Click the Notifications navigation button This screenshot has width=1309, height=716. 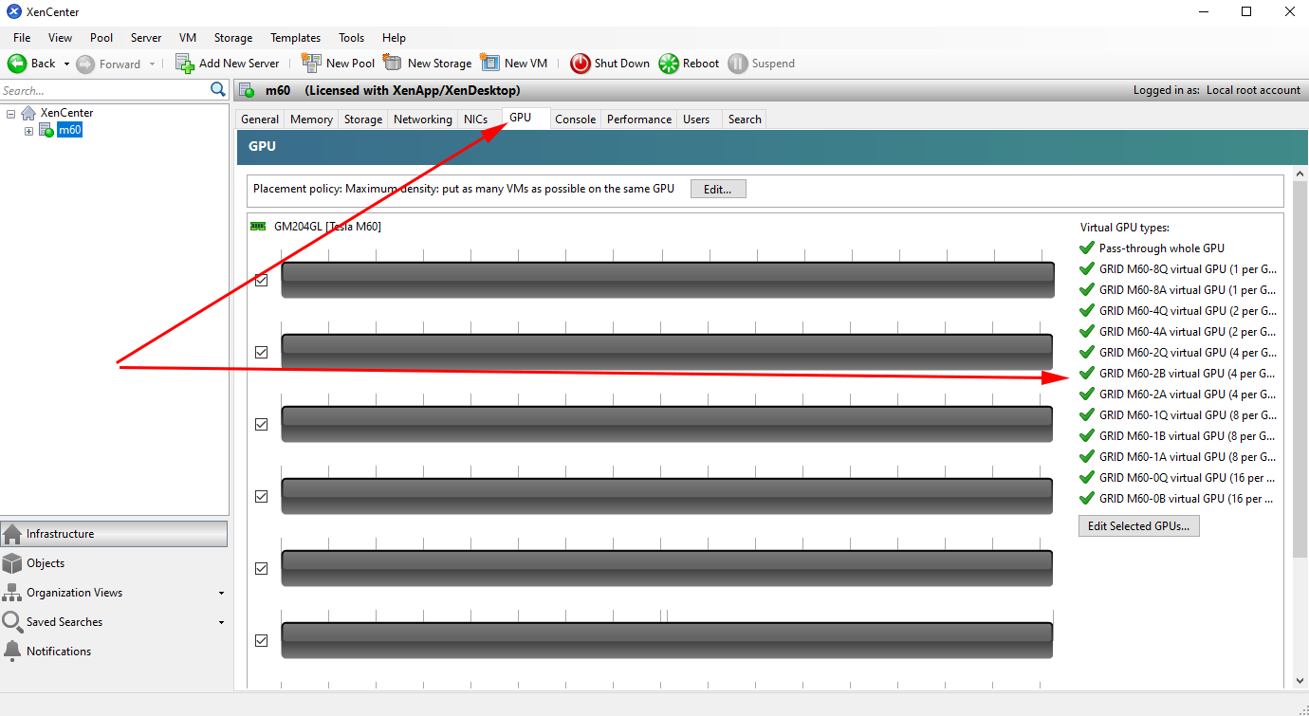tap(114, 652)
